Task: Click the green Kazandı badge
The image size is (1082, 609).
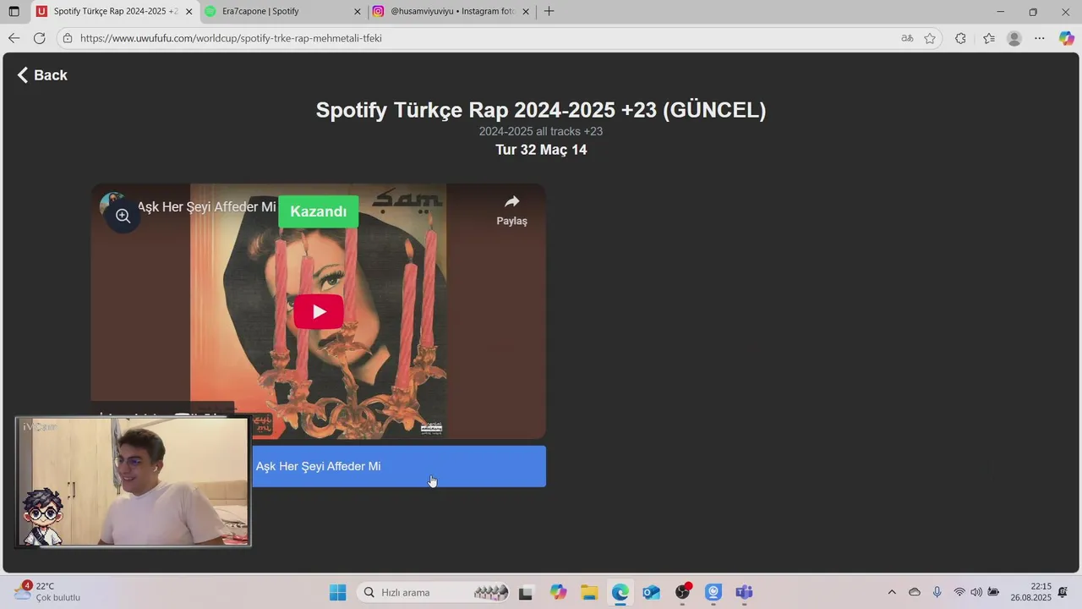Action: tap(319, 211)
